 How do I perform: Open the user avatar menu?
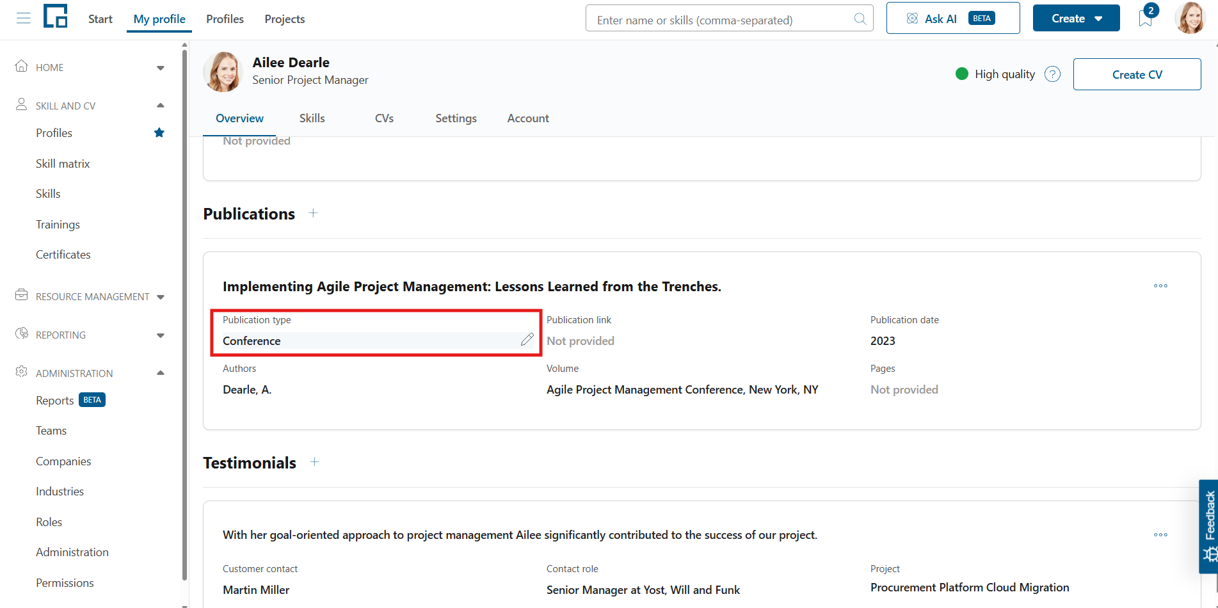pos(1190,18)
